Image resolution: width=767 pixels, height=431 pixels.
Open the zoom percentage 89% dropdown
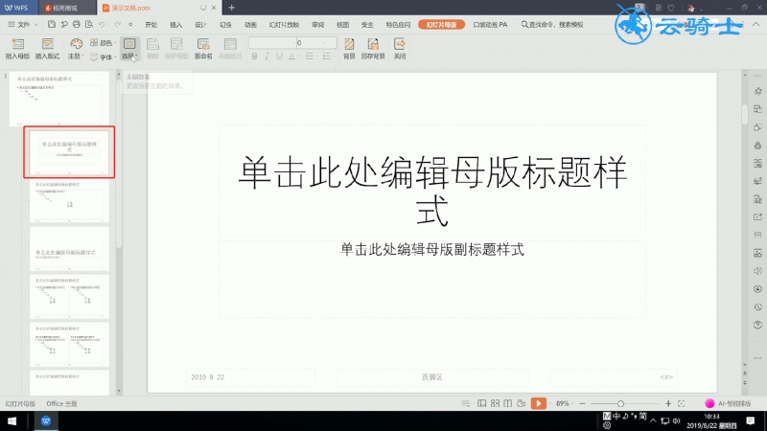coord(565,403)
